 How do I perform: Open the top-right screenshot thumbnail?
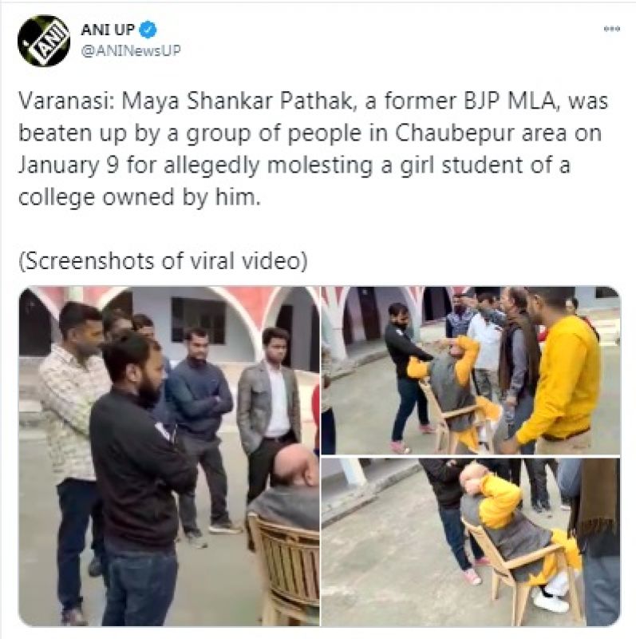point(471,371)
